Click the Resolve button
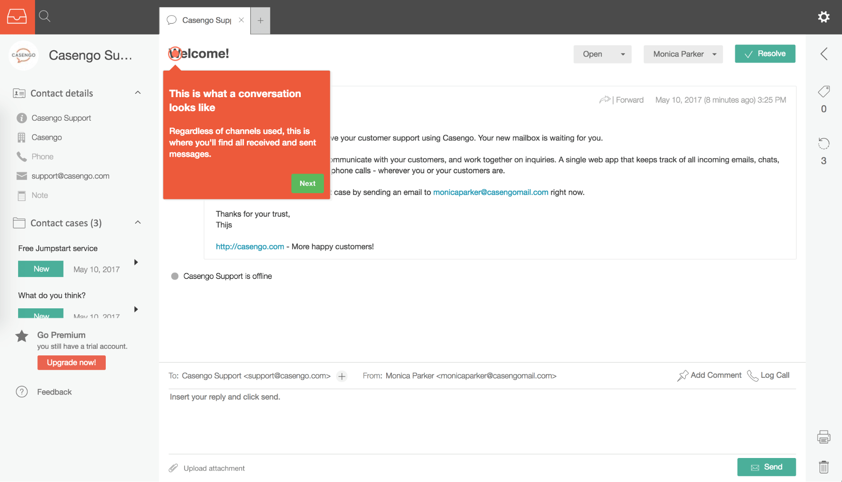The height and width of the screenshot is (482, 842). tap(765, 53)
